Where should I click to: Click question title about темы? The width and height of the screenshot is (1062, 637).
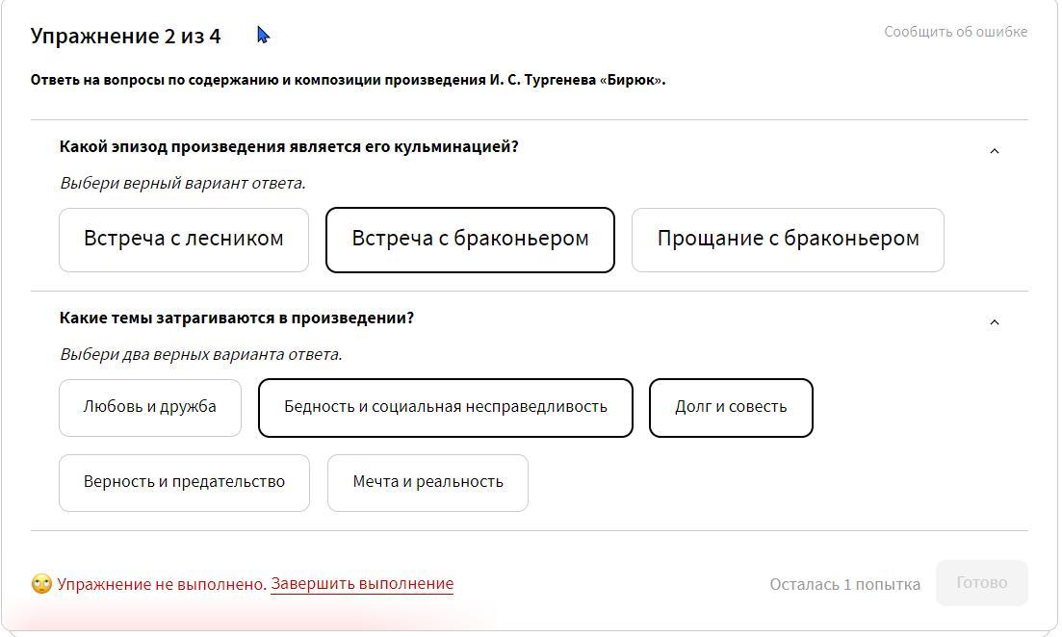tap(237, 318)
